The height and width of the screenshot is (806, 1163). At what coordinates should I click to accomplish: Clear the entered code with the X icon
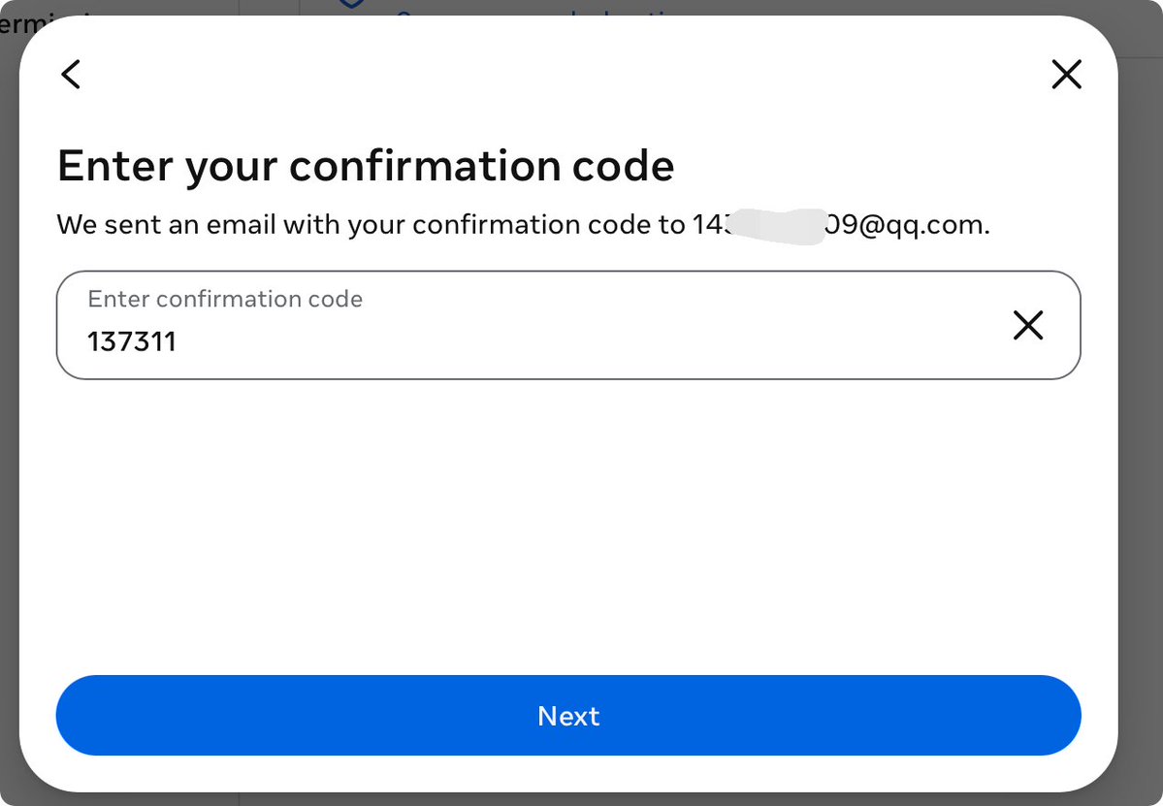point(1028,326)
